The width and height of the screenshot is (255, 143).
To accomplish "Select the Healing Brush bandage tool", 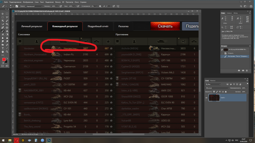I will [3, 27].
